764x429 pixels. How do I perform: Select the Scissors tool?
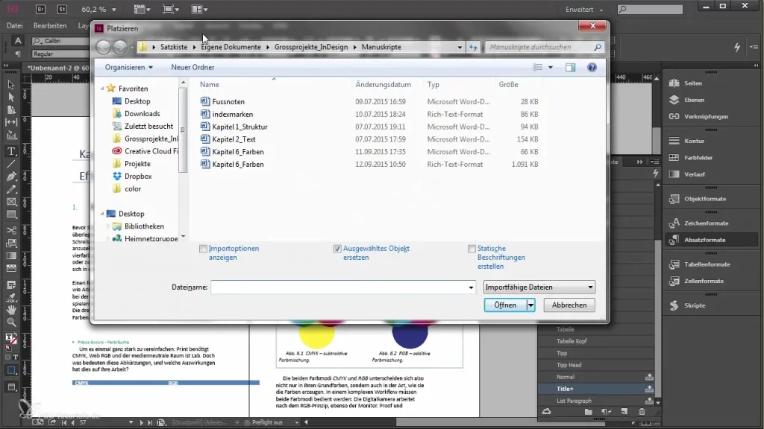click(x=10, y=230)
